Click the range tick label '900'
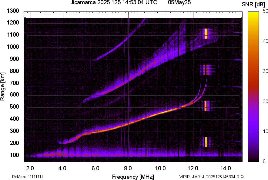Viewport: 268px width, 180px height. point(14,59)
